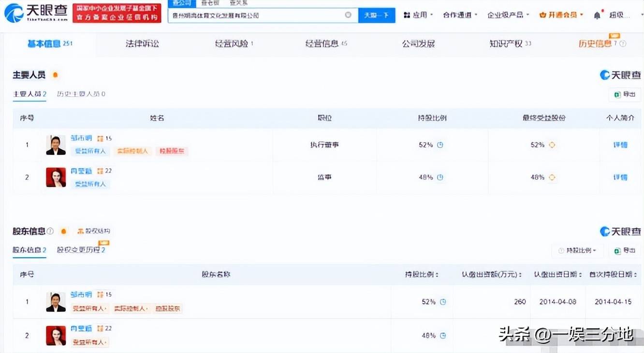Click the Excel icon of 股东信息 export button

(617, 250)
